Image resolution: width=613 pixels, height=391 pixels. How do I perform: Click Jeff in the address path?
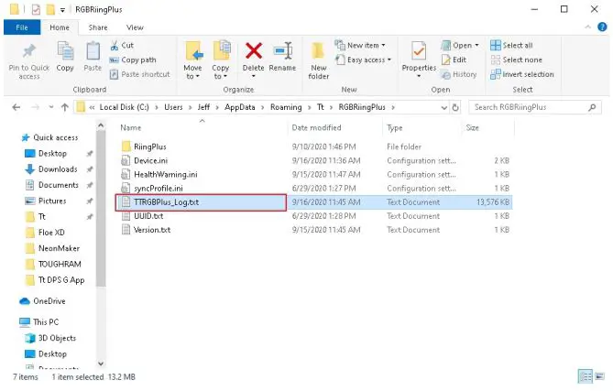click(x=203, y=107)
